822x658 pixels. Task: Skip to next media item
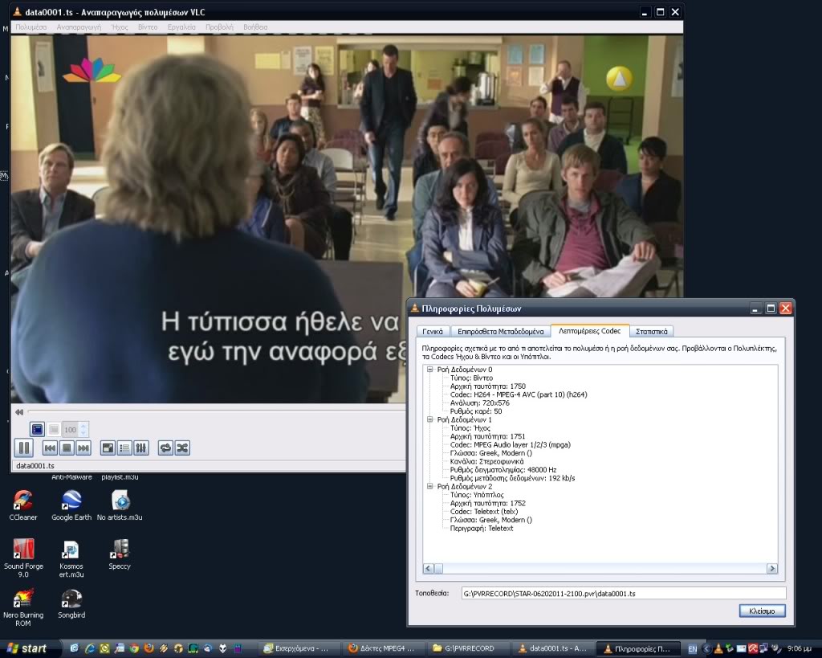pyautogui.click(x=83, y=448)
